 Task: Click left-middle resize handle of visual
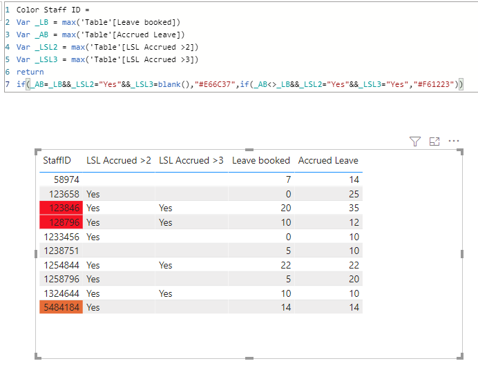36,254
